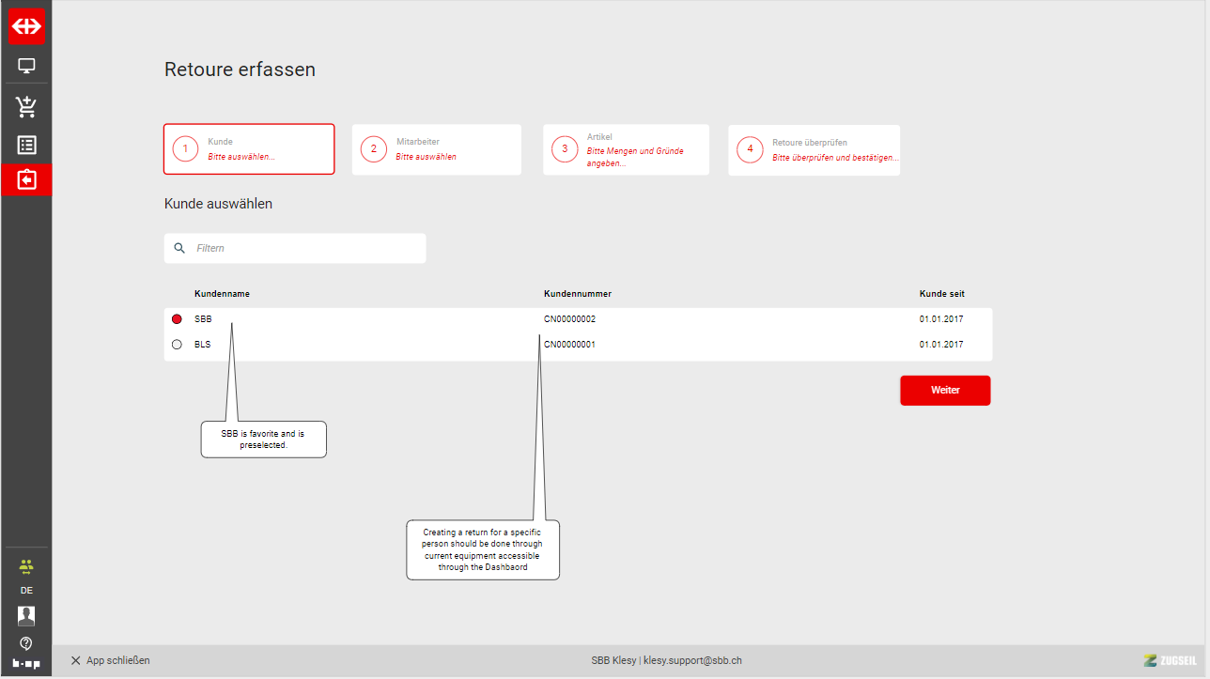Screen dimensions: 1210x679
Task: Open the Dashboard monitor icon
Action: tap(26, 66)
